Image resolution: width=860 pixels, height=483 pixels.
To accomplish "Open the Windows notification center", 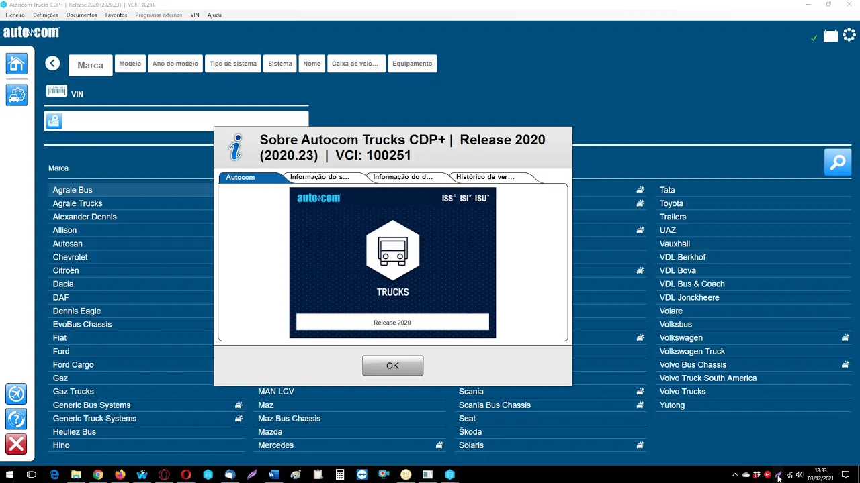I will pyautogui.click(x=846, y=474).
